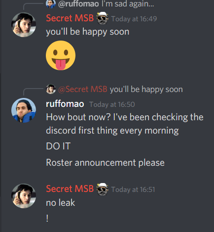Viewport: 214px width, 232px height.
Task: Jump to replied message 'I'm sad again...'
Action: click(128, 4)
